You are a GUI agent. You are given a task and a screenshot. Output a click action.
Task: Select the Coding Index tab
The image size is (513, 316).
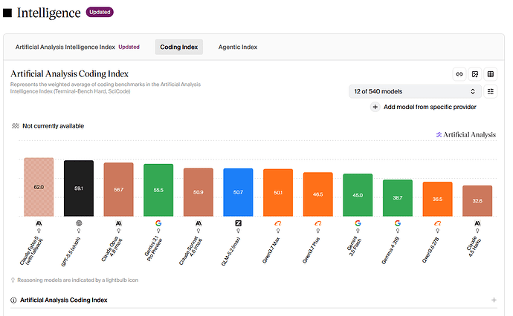tap(179, 47)
